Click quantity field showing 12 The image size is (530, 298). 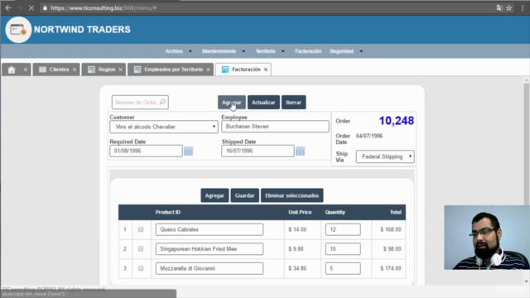tap(343, 229)
